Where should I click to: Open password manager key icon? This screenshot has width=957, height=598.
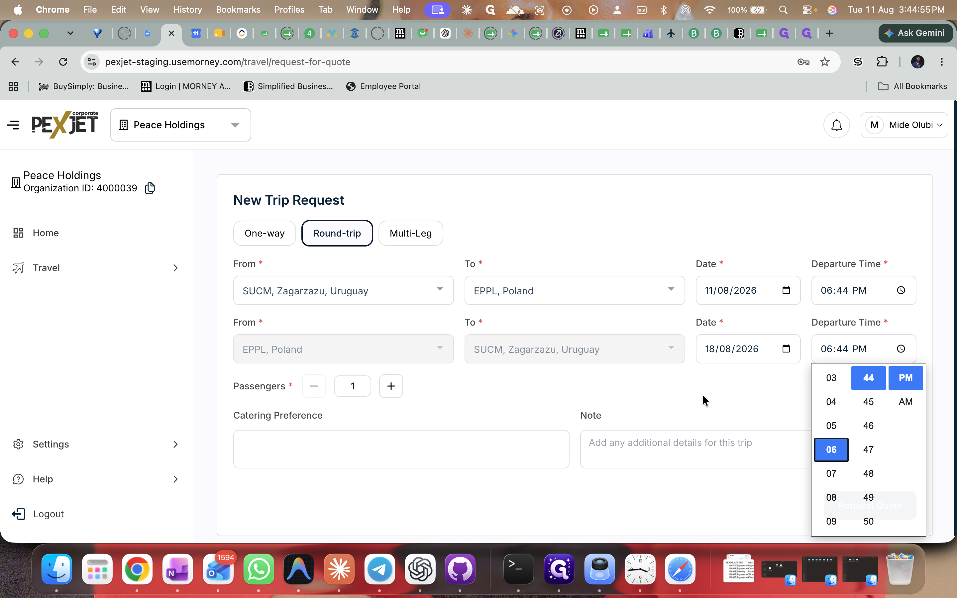click(x=803, y=62)
